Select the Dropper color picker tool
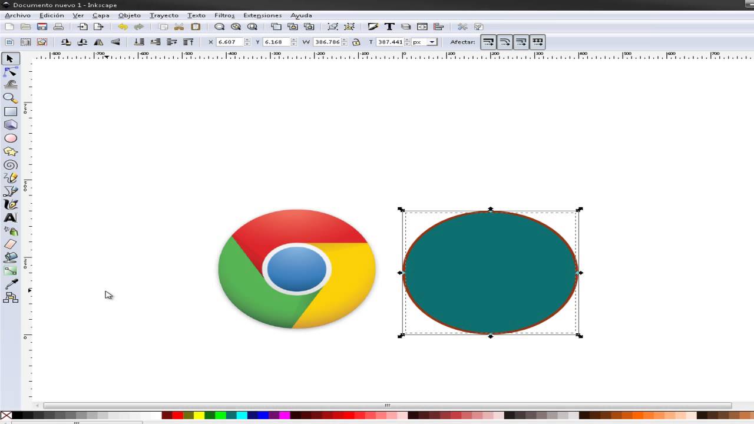 tap(10, 284)
